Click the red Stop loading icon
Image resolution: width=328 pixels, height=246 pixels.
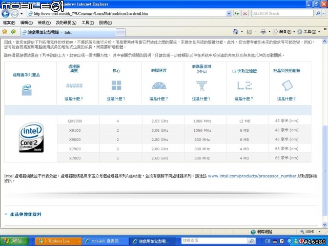point(245,14)
